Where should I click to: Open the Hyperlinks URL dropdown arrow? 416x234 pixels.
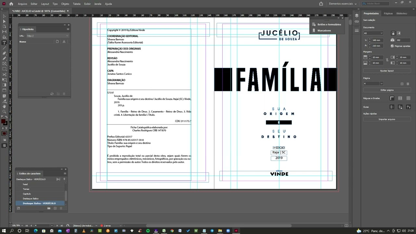(67, 36)
